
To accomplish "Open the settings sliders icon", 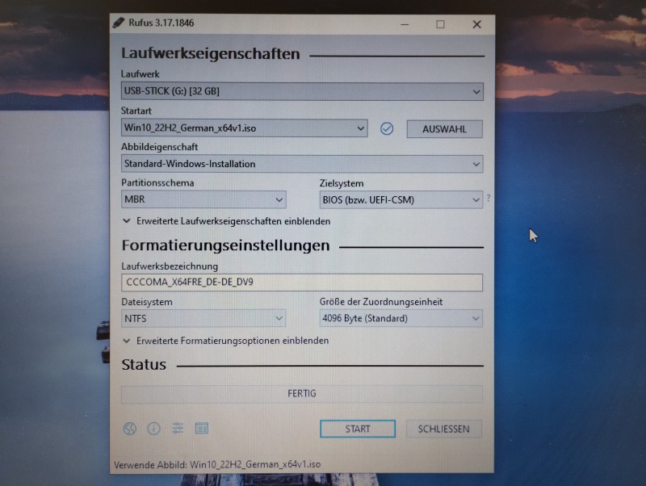I will pos(178,429).
